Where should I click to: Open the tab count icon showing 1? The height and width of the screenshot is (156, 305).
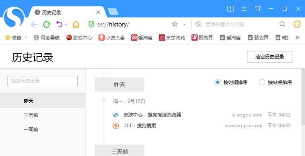pyautogui.click(x=230, y=9)
